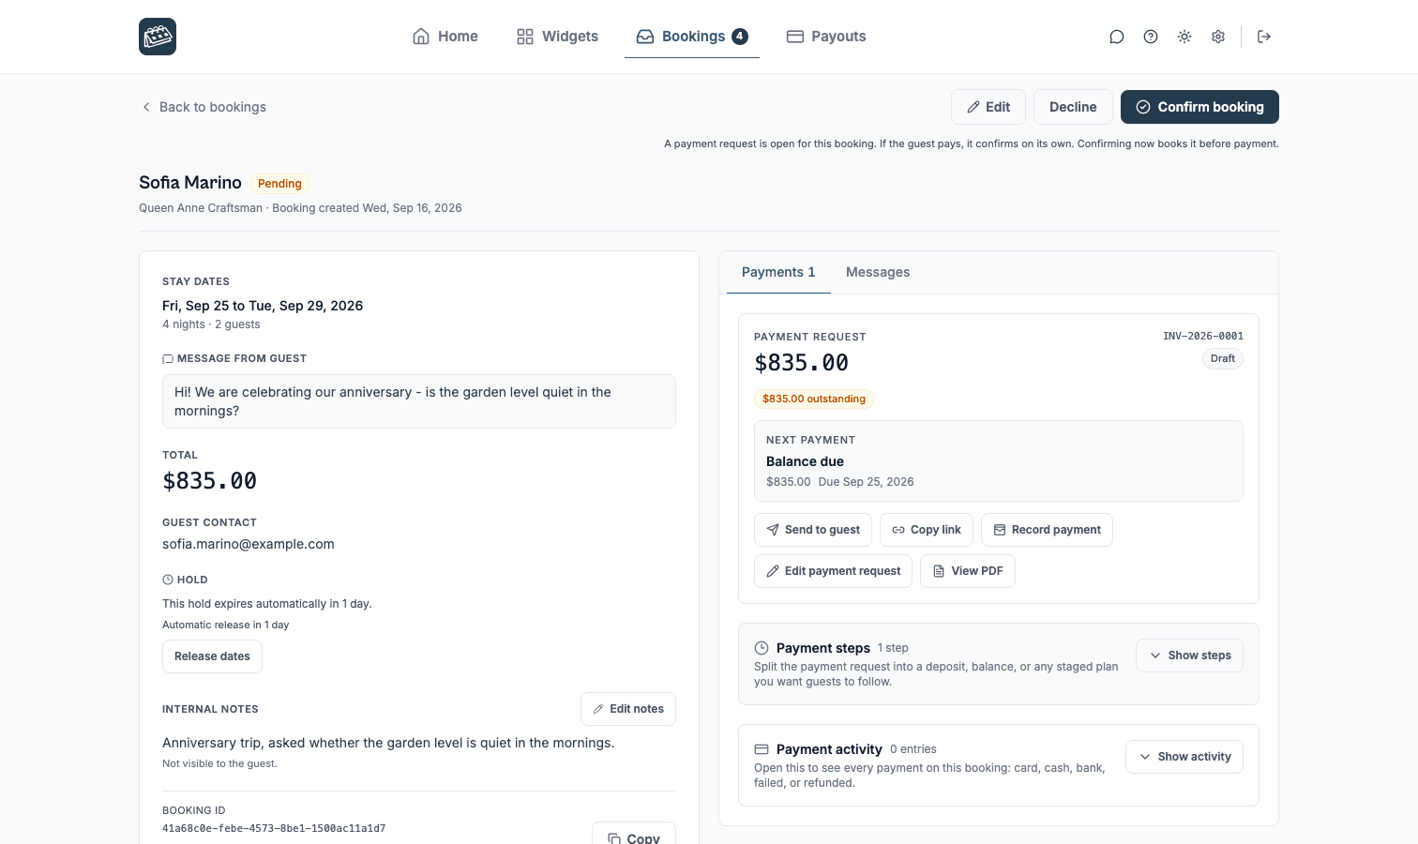Viewport: 1418px width, 844px height.
Task: Click the Queen Anne Craftsman property subtitle
Action: (x=201, y=208)
